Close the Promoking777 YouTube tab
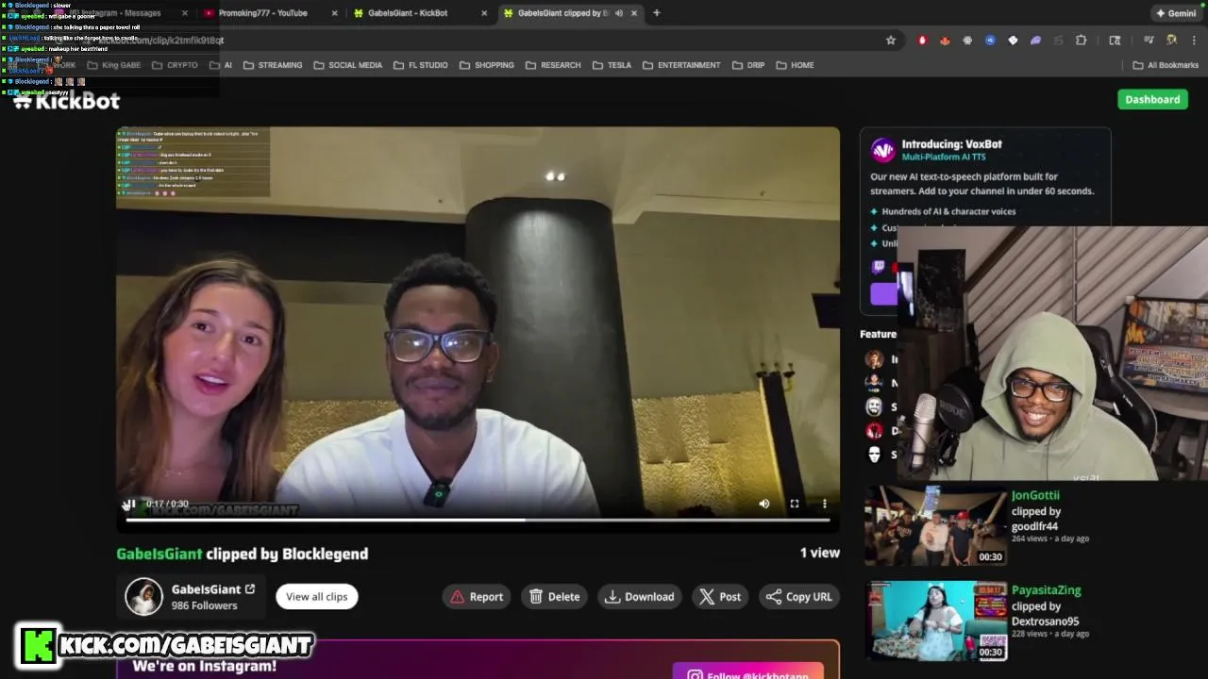This screenshot has width=1208, height=679. 334,13
